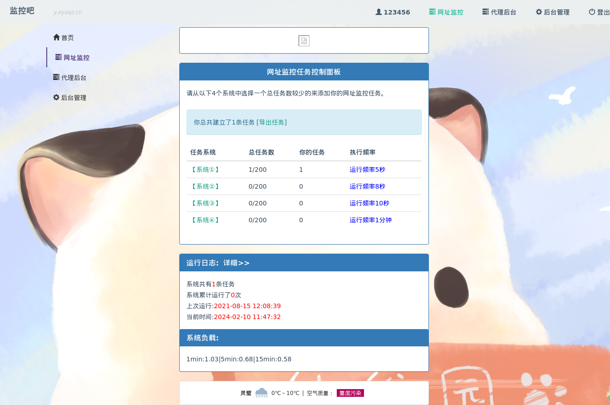Click the 任务系统 column header
The image size is (610, 405).
(203, 152)
